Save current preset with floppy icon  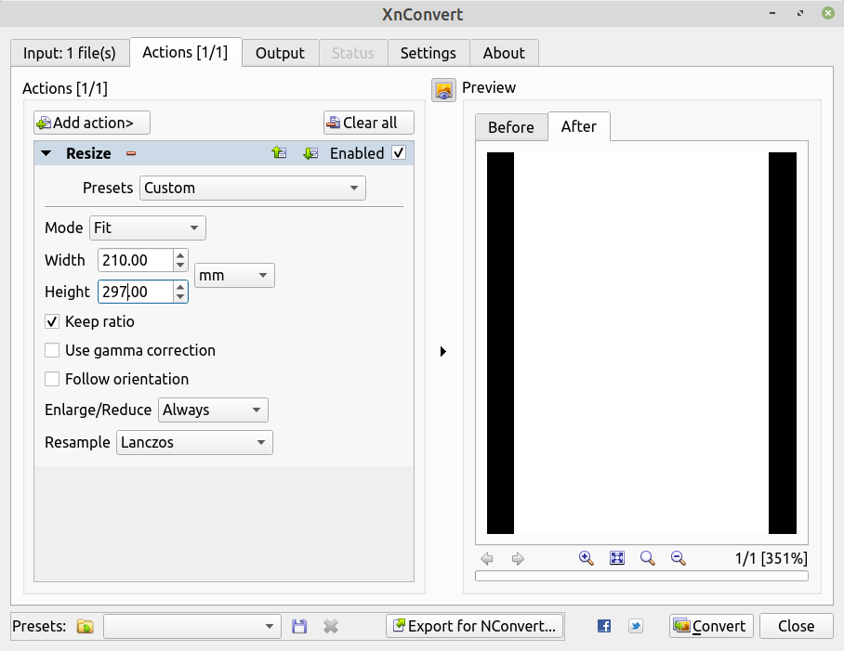(x=299, y=626)
